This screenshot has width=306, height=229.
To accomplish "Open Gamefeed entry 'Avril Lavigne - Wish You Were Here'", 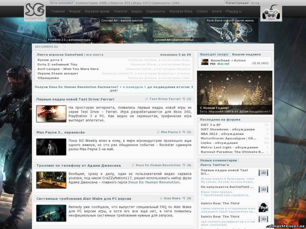I will click(68, 69).
